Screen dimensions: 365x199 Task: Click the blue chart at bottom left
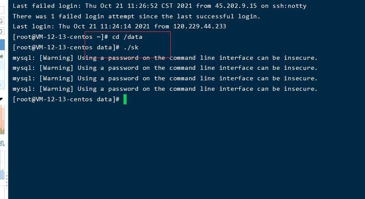tap(2, 168)
